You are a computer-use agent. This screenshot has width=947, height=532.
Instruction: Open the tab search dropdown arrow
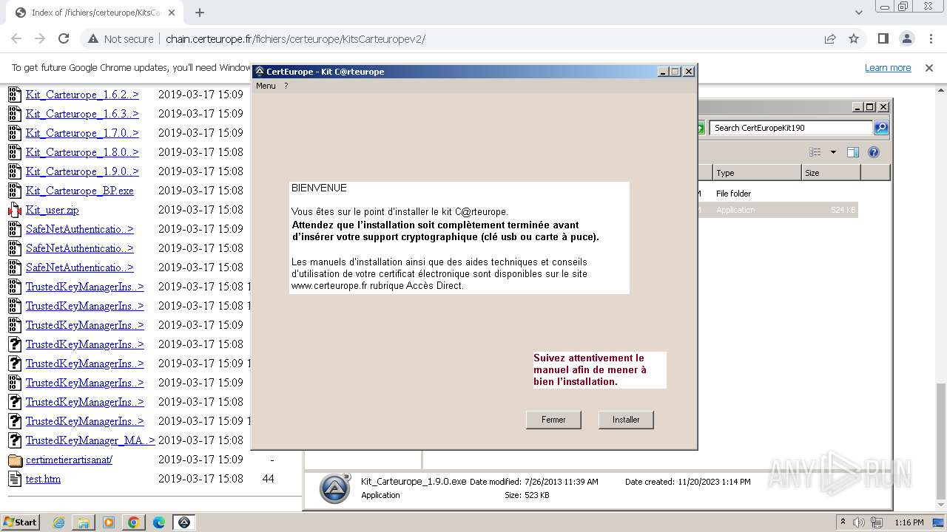coord(858,13)
